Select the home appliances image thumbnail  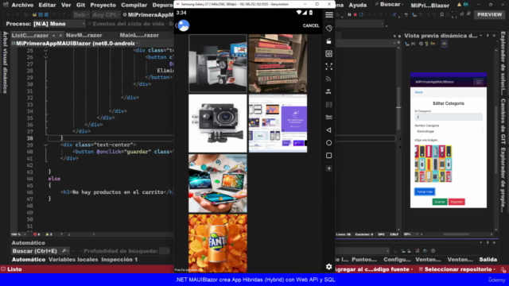pyautogui.click(x=217, y=64)
